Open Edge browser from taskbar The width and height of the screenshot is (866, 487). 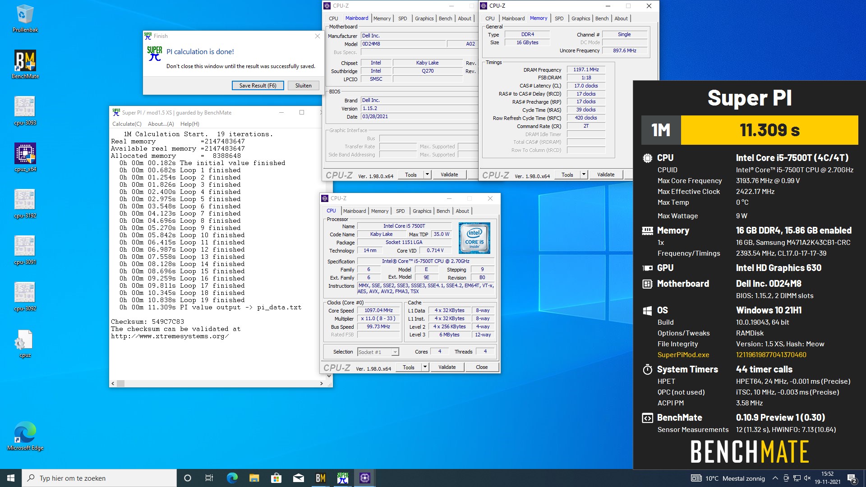(232, 478)
